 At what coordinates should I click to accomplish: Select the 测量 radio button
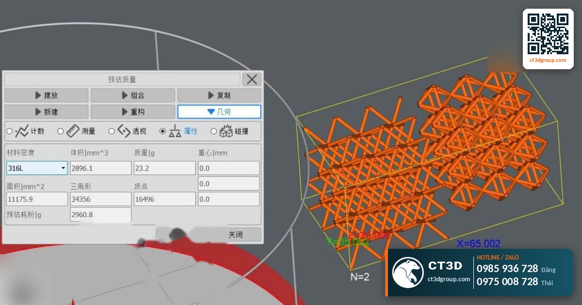click(x=61, y=131)
